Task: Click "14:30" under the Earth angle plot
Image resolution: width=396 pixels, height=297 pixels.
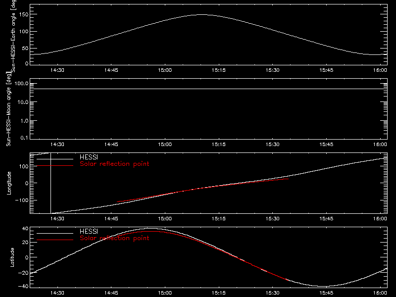Action: (x=57, y=70)
